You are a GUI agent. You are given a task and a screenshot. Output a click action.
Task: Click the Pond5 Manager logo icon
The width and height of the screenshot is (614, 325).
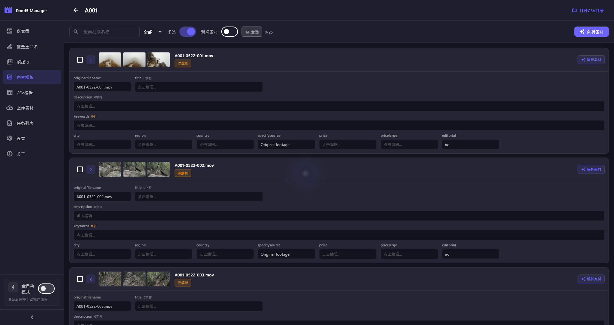[8, 10]
